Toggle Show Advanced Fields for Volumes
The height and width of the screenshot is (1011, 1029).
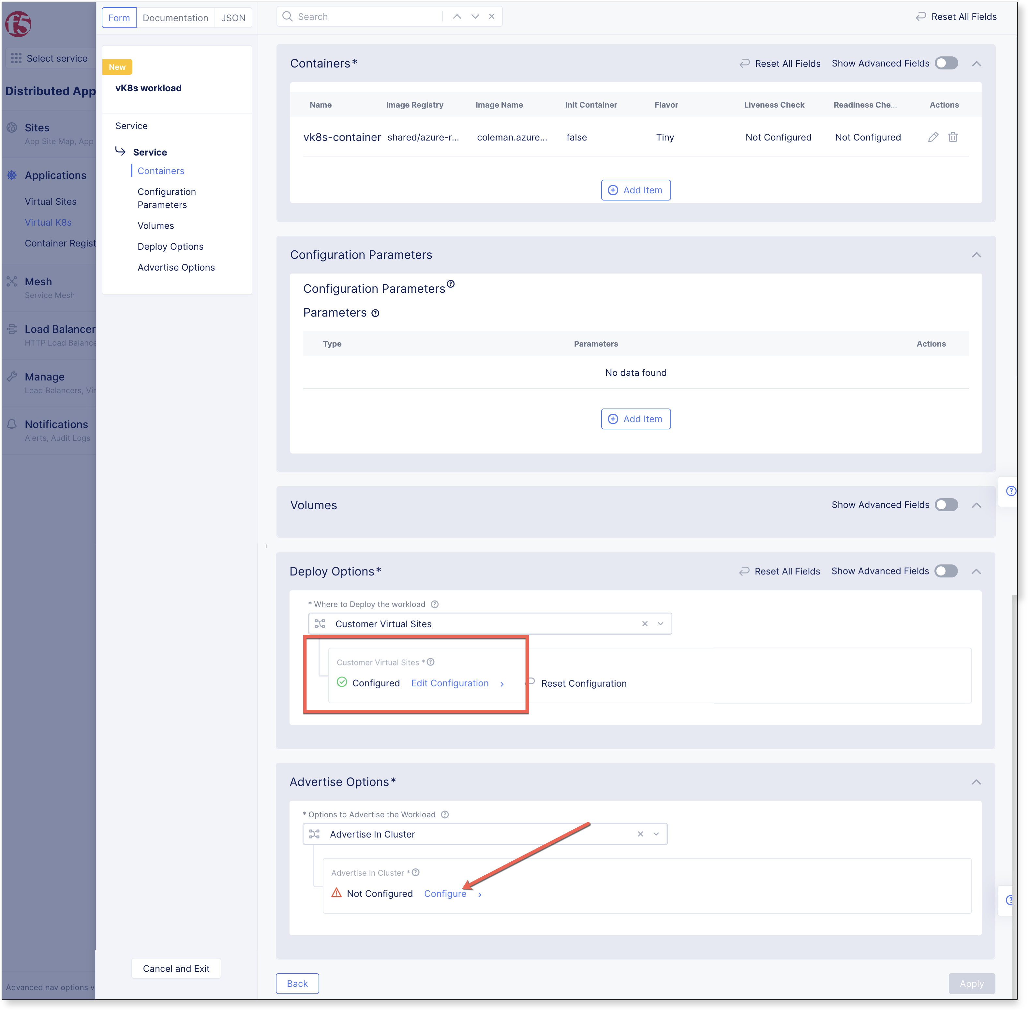946,505
